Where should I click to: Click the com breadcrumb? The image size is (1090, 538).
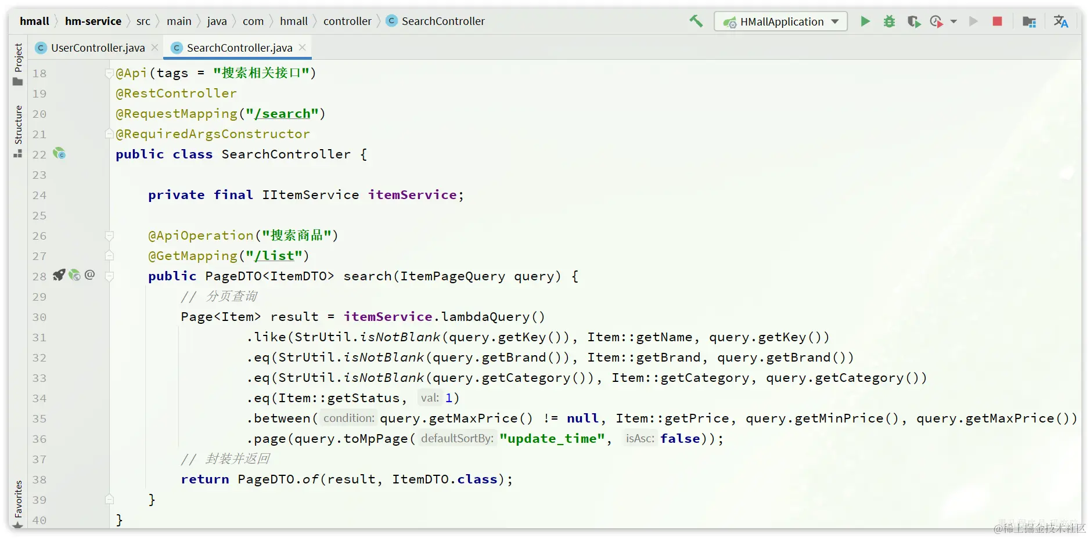(x=253, y=21)
